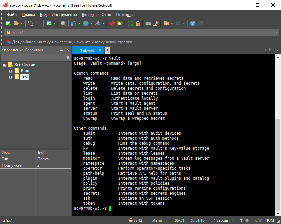Click the session search magnifier icon

click(x=68, y=58)
